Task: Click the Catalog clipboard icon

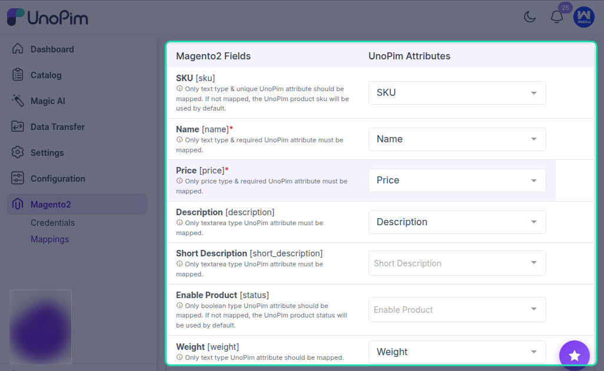Action: (18, 75)
